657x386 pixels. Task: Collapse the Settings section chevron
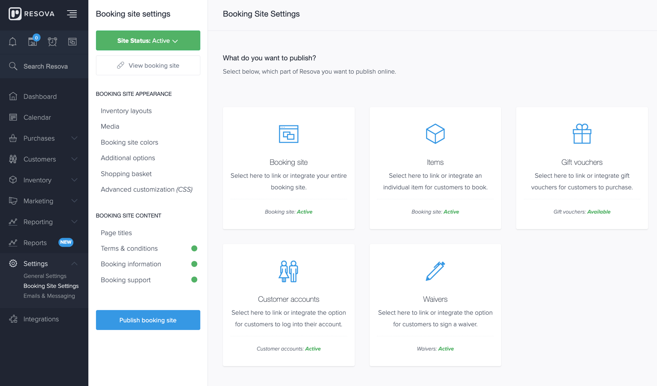75,263
